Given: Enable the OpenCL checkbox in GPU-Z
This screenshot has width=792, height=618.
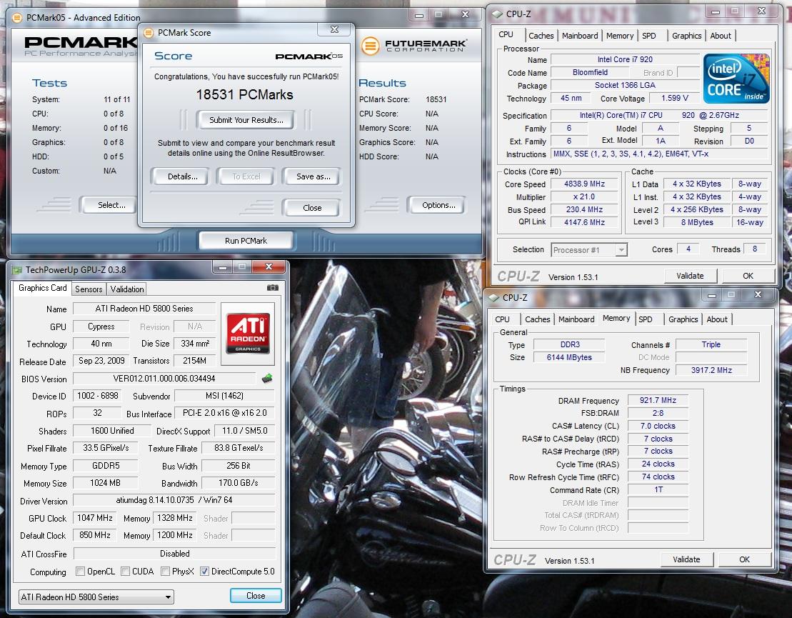Looking at the screenshot, I should pos(80,571).
